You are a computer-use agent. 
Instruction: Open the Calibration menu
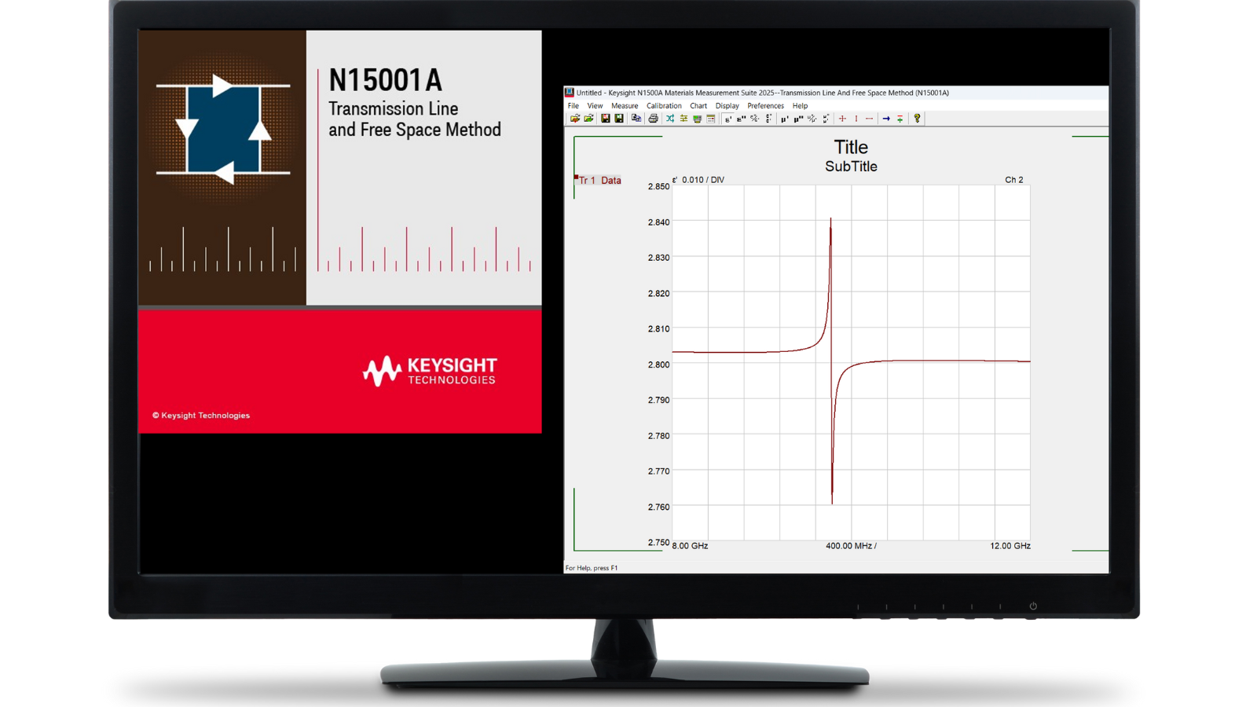pyautogui.click(x=664, y=105)
